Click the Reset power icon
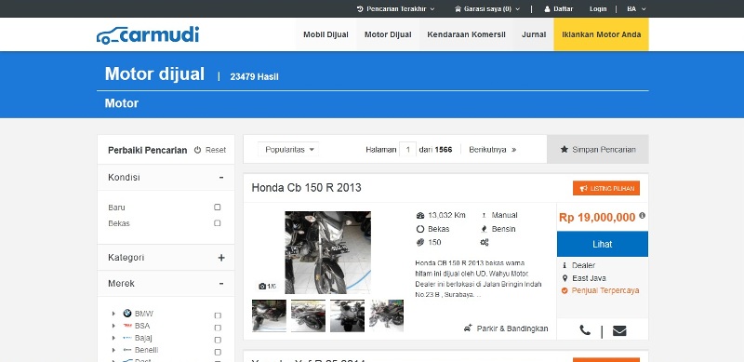This screenshot has width=744, height=362. coord(197,150)
